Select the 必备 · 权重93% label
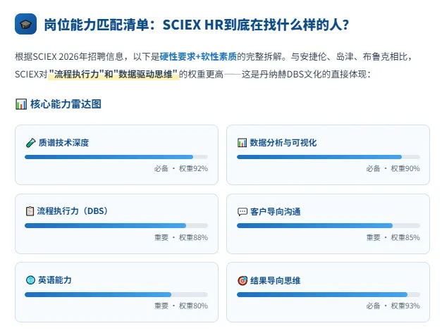The height and width of the screenshot is (333, 442). pos(393,306)
